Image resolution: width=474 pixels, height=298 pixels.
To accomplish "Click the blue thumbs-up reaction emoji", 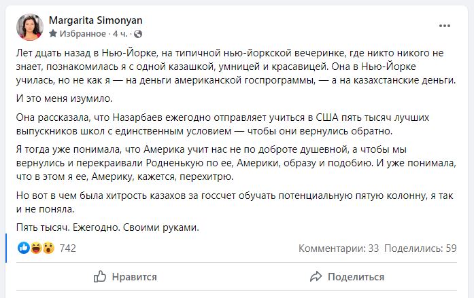I will pyautogui.click(x=24, y=248).
